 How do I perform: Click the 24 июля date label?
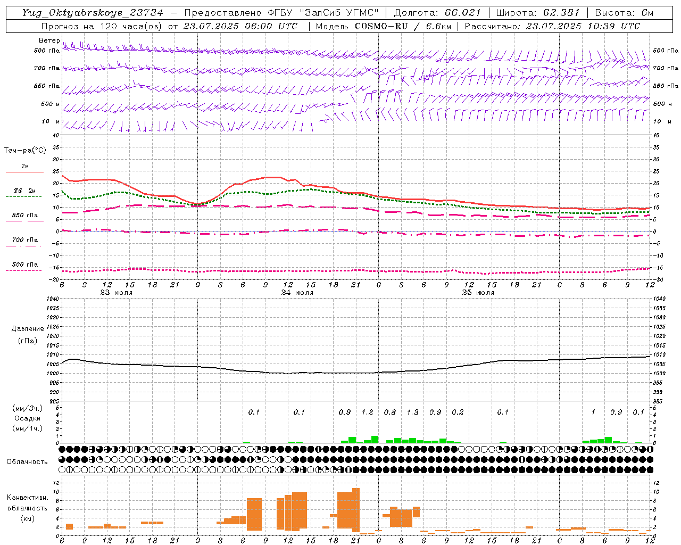pos(297,293)
